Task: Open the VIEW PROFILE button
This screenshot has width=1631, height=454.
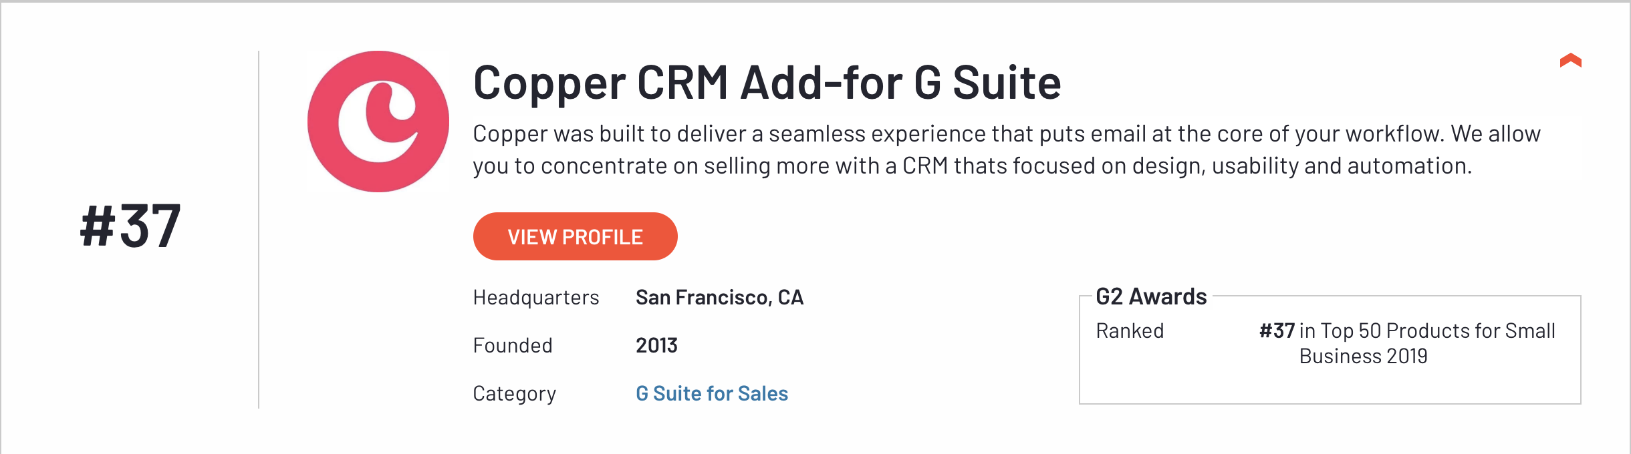Action: tap(575, 236)
